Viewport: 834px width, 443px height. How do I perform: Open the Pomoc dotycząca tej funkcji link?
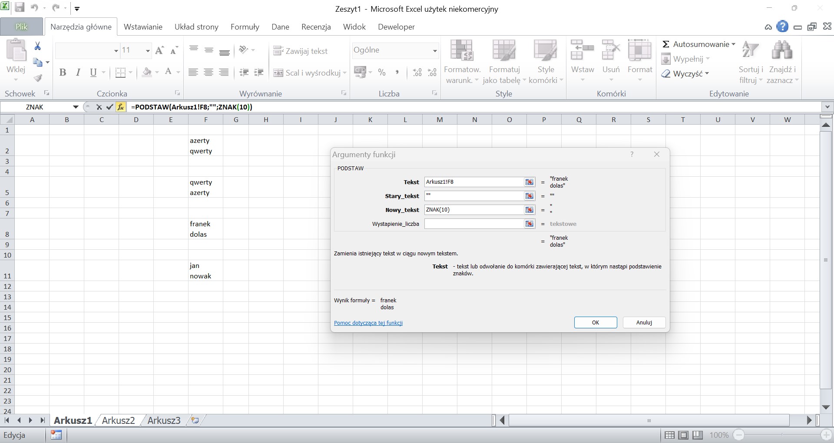368,323
